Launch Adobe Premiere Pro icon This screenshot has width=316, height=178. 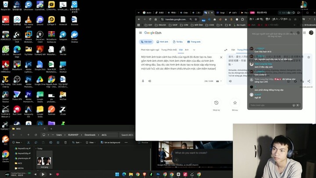tap(29, 96)
